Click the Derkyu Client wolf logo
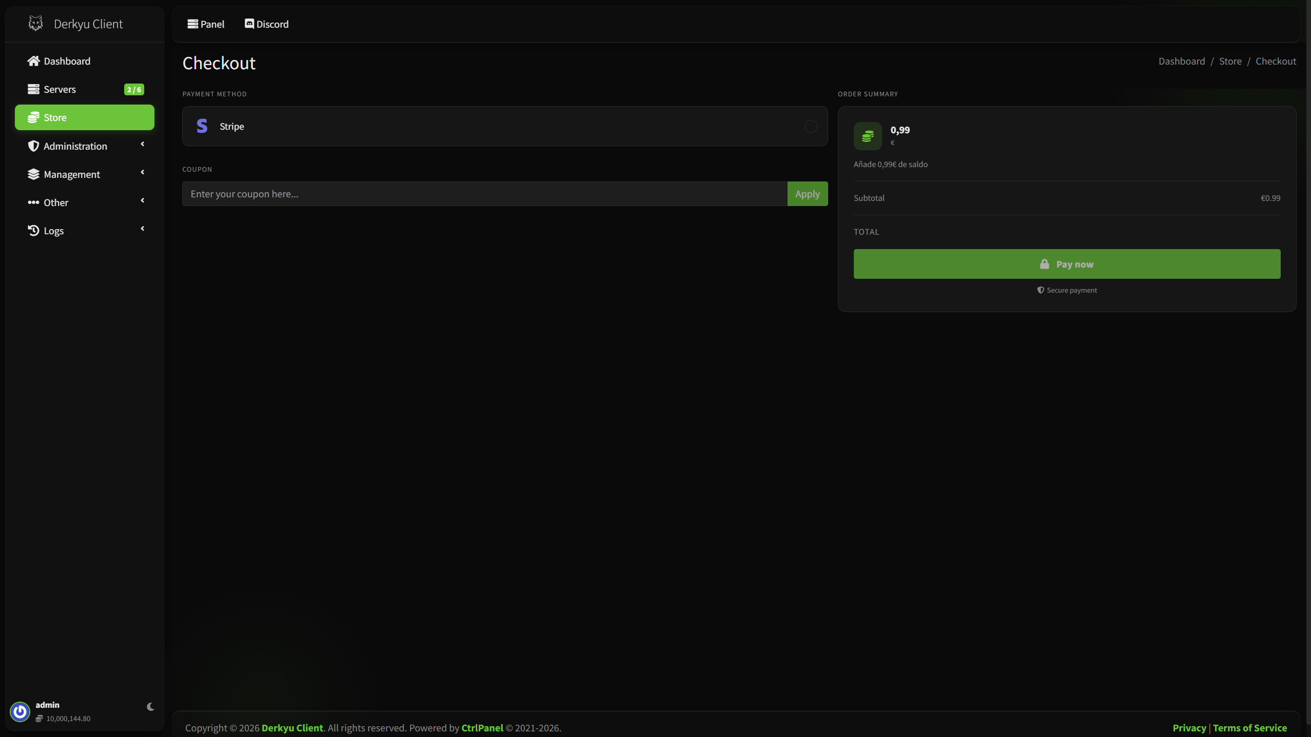This screenshot has width=1311, height=737. tap(35, 24)
